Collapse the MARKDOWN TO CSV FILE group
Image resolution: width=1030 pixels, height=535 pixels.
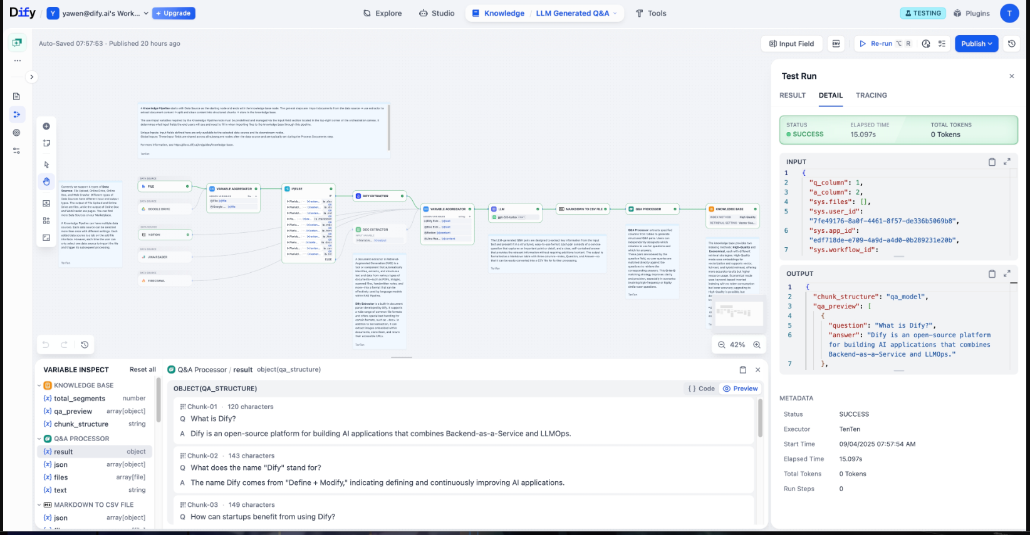[39, 505]
